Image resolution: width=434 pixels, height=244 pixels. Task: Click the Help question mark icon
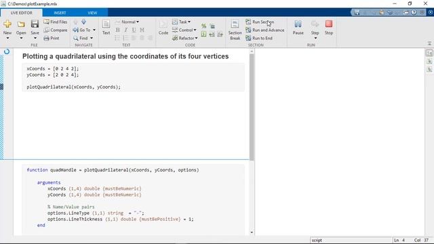point(414,12)
